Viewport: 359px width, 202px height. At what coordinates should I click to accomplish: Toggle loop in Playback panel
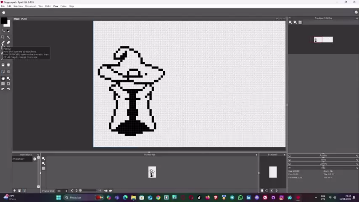267,191
